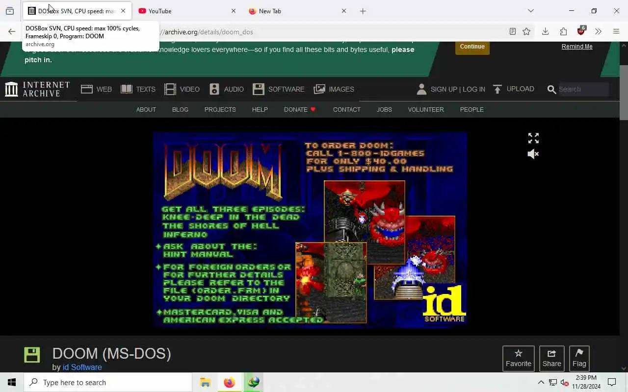Open the green globe app in taskbar

click(253, 382)
